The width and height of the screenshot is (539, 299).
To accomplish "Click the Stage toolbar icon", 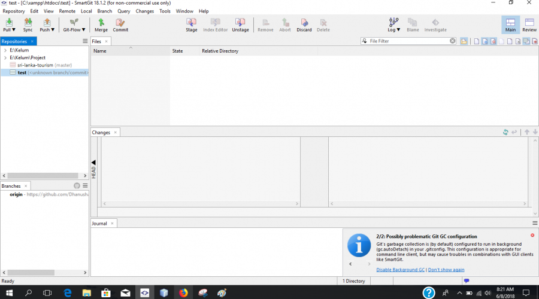I will coord(191,25).
